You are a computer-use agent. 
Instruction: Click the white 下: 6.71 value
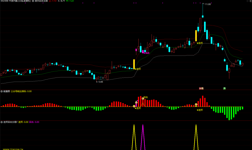61,1
